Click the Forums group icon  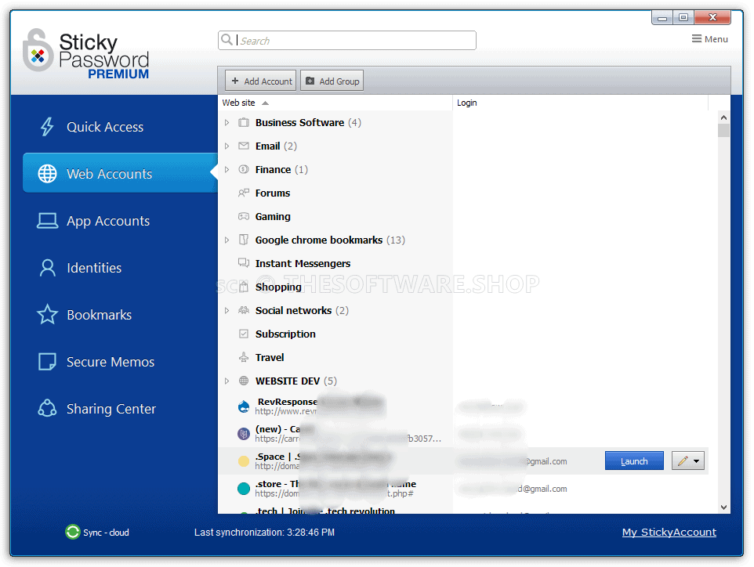[244, 193]
